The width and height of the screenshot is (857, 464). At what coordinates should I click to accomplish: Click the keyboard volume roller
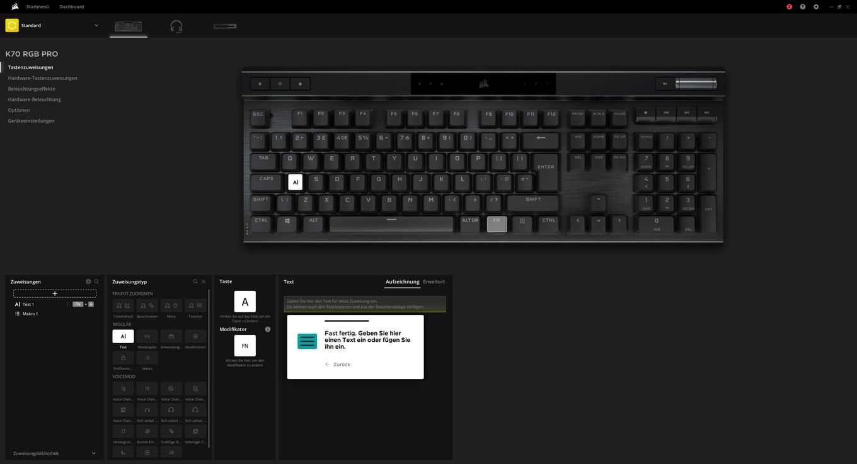[x=696, y=84]
